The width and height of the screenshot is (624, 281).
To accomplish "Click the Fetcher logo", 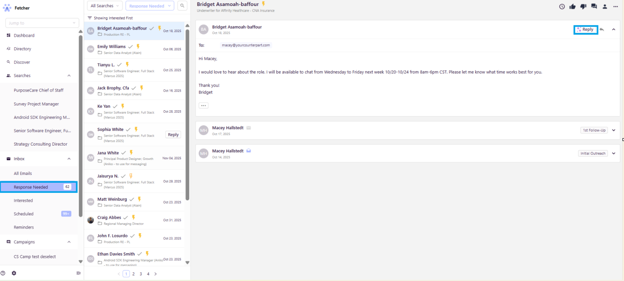I will point(7,8).
